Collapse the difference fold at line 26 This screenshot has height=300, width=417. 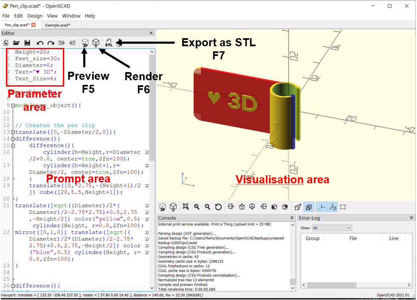click(13, 286)
